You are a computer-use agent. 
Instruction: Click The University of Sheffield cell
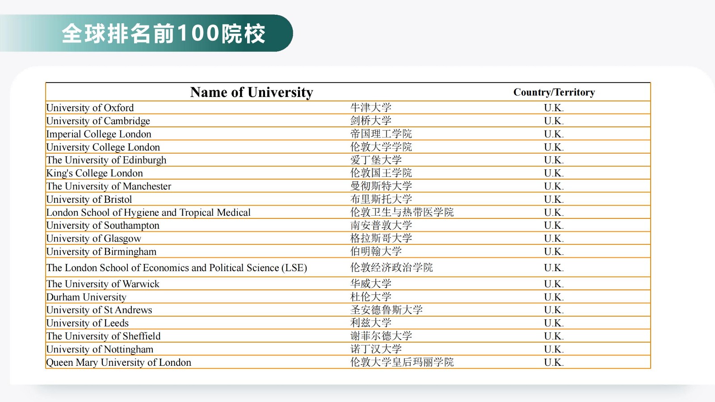pos(103,336)
